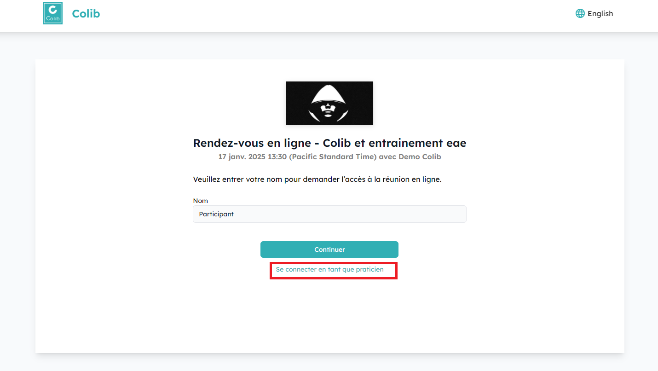Switch language to English
This screenshot has width=658, height=371.
[x=600, y=13]
